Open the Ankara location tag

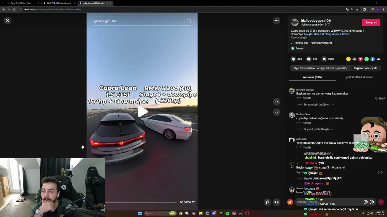coord(298,49)
